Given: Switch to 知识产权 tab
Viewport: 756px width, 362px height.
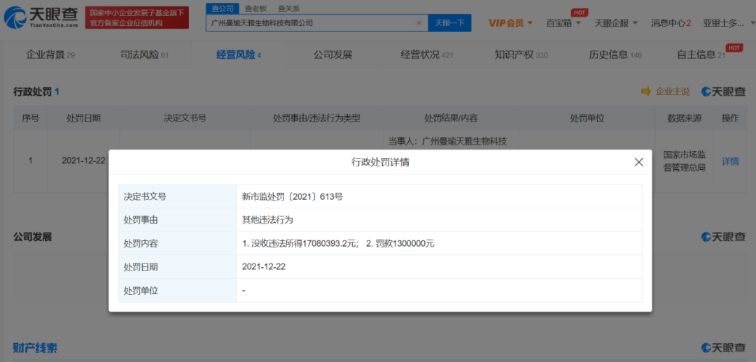Looking at the screenshot, I should pos(521,55).
